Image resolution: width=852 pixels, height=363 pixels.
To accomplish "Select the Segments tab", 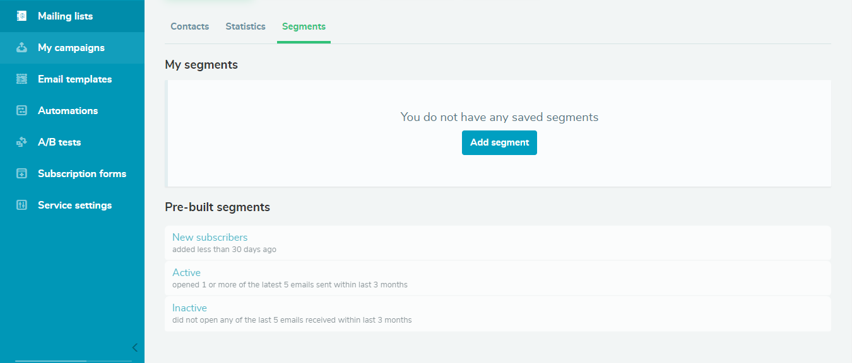I will point(304,26).
